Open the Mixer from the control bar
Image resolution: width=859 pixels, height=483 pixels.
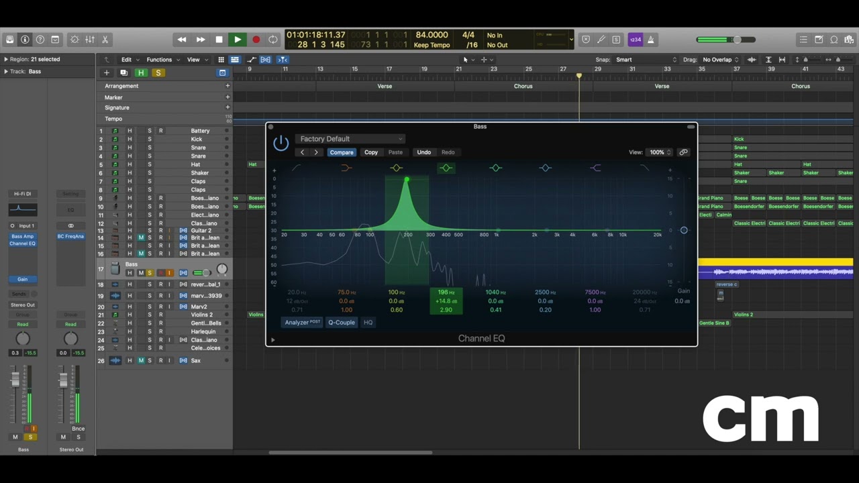tap(89, 40)
